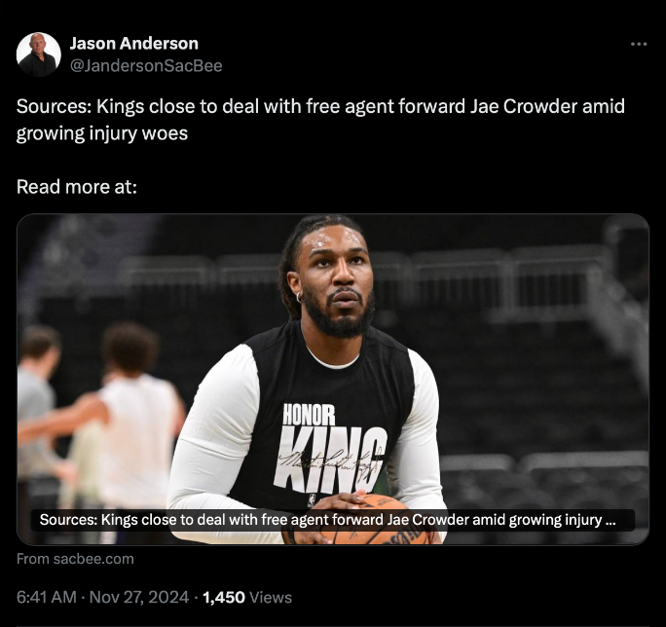Screen dimensions: 666x627
Task: View the 1,450 Views analytics
Action: pyautogui.click(x=247, y=597)
